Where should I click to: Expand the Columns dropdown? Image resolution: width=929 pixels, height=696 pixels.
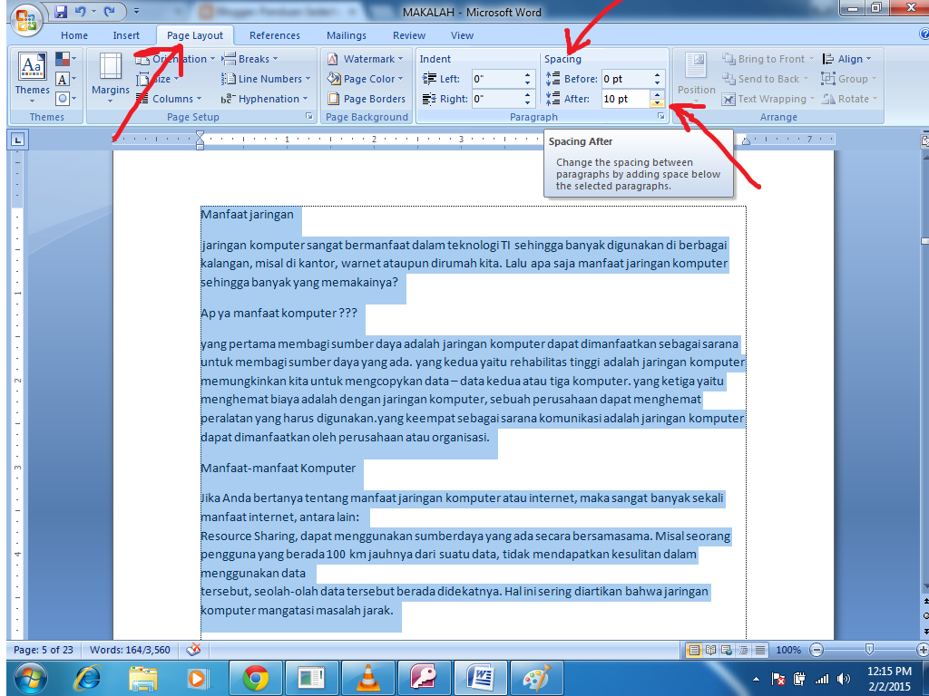point(171,98)
